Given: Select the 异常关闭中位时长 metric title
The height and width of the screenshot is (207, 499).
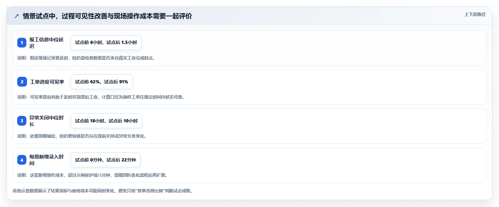Looking at the screenshot, I should [x=47, y=121].
